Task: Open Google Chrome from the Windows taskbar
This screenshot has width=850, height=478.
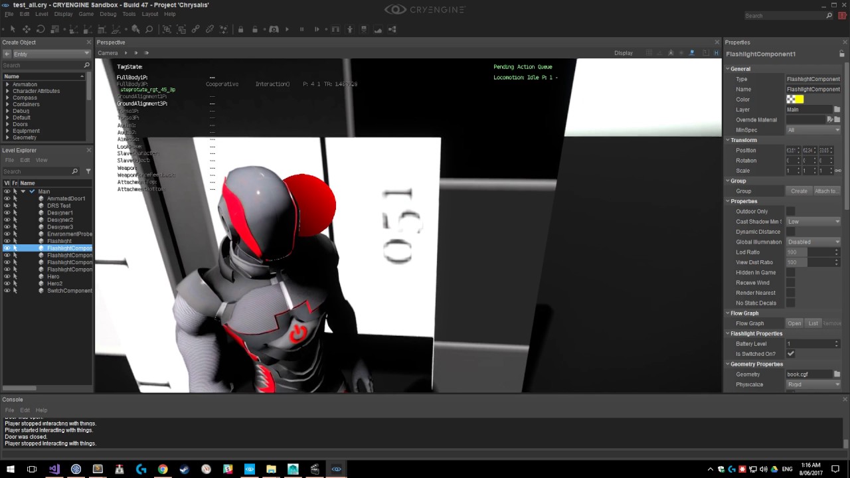Action: (163, 469)
